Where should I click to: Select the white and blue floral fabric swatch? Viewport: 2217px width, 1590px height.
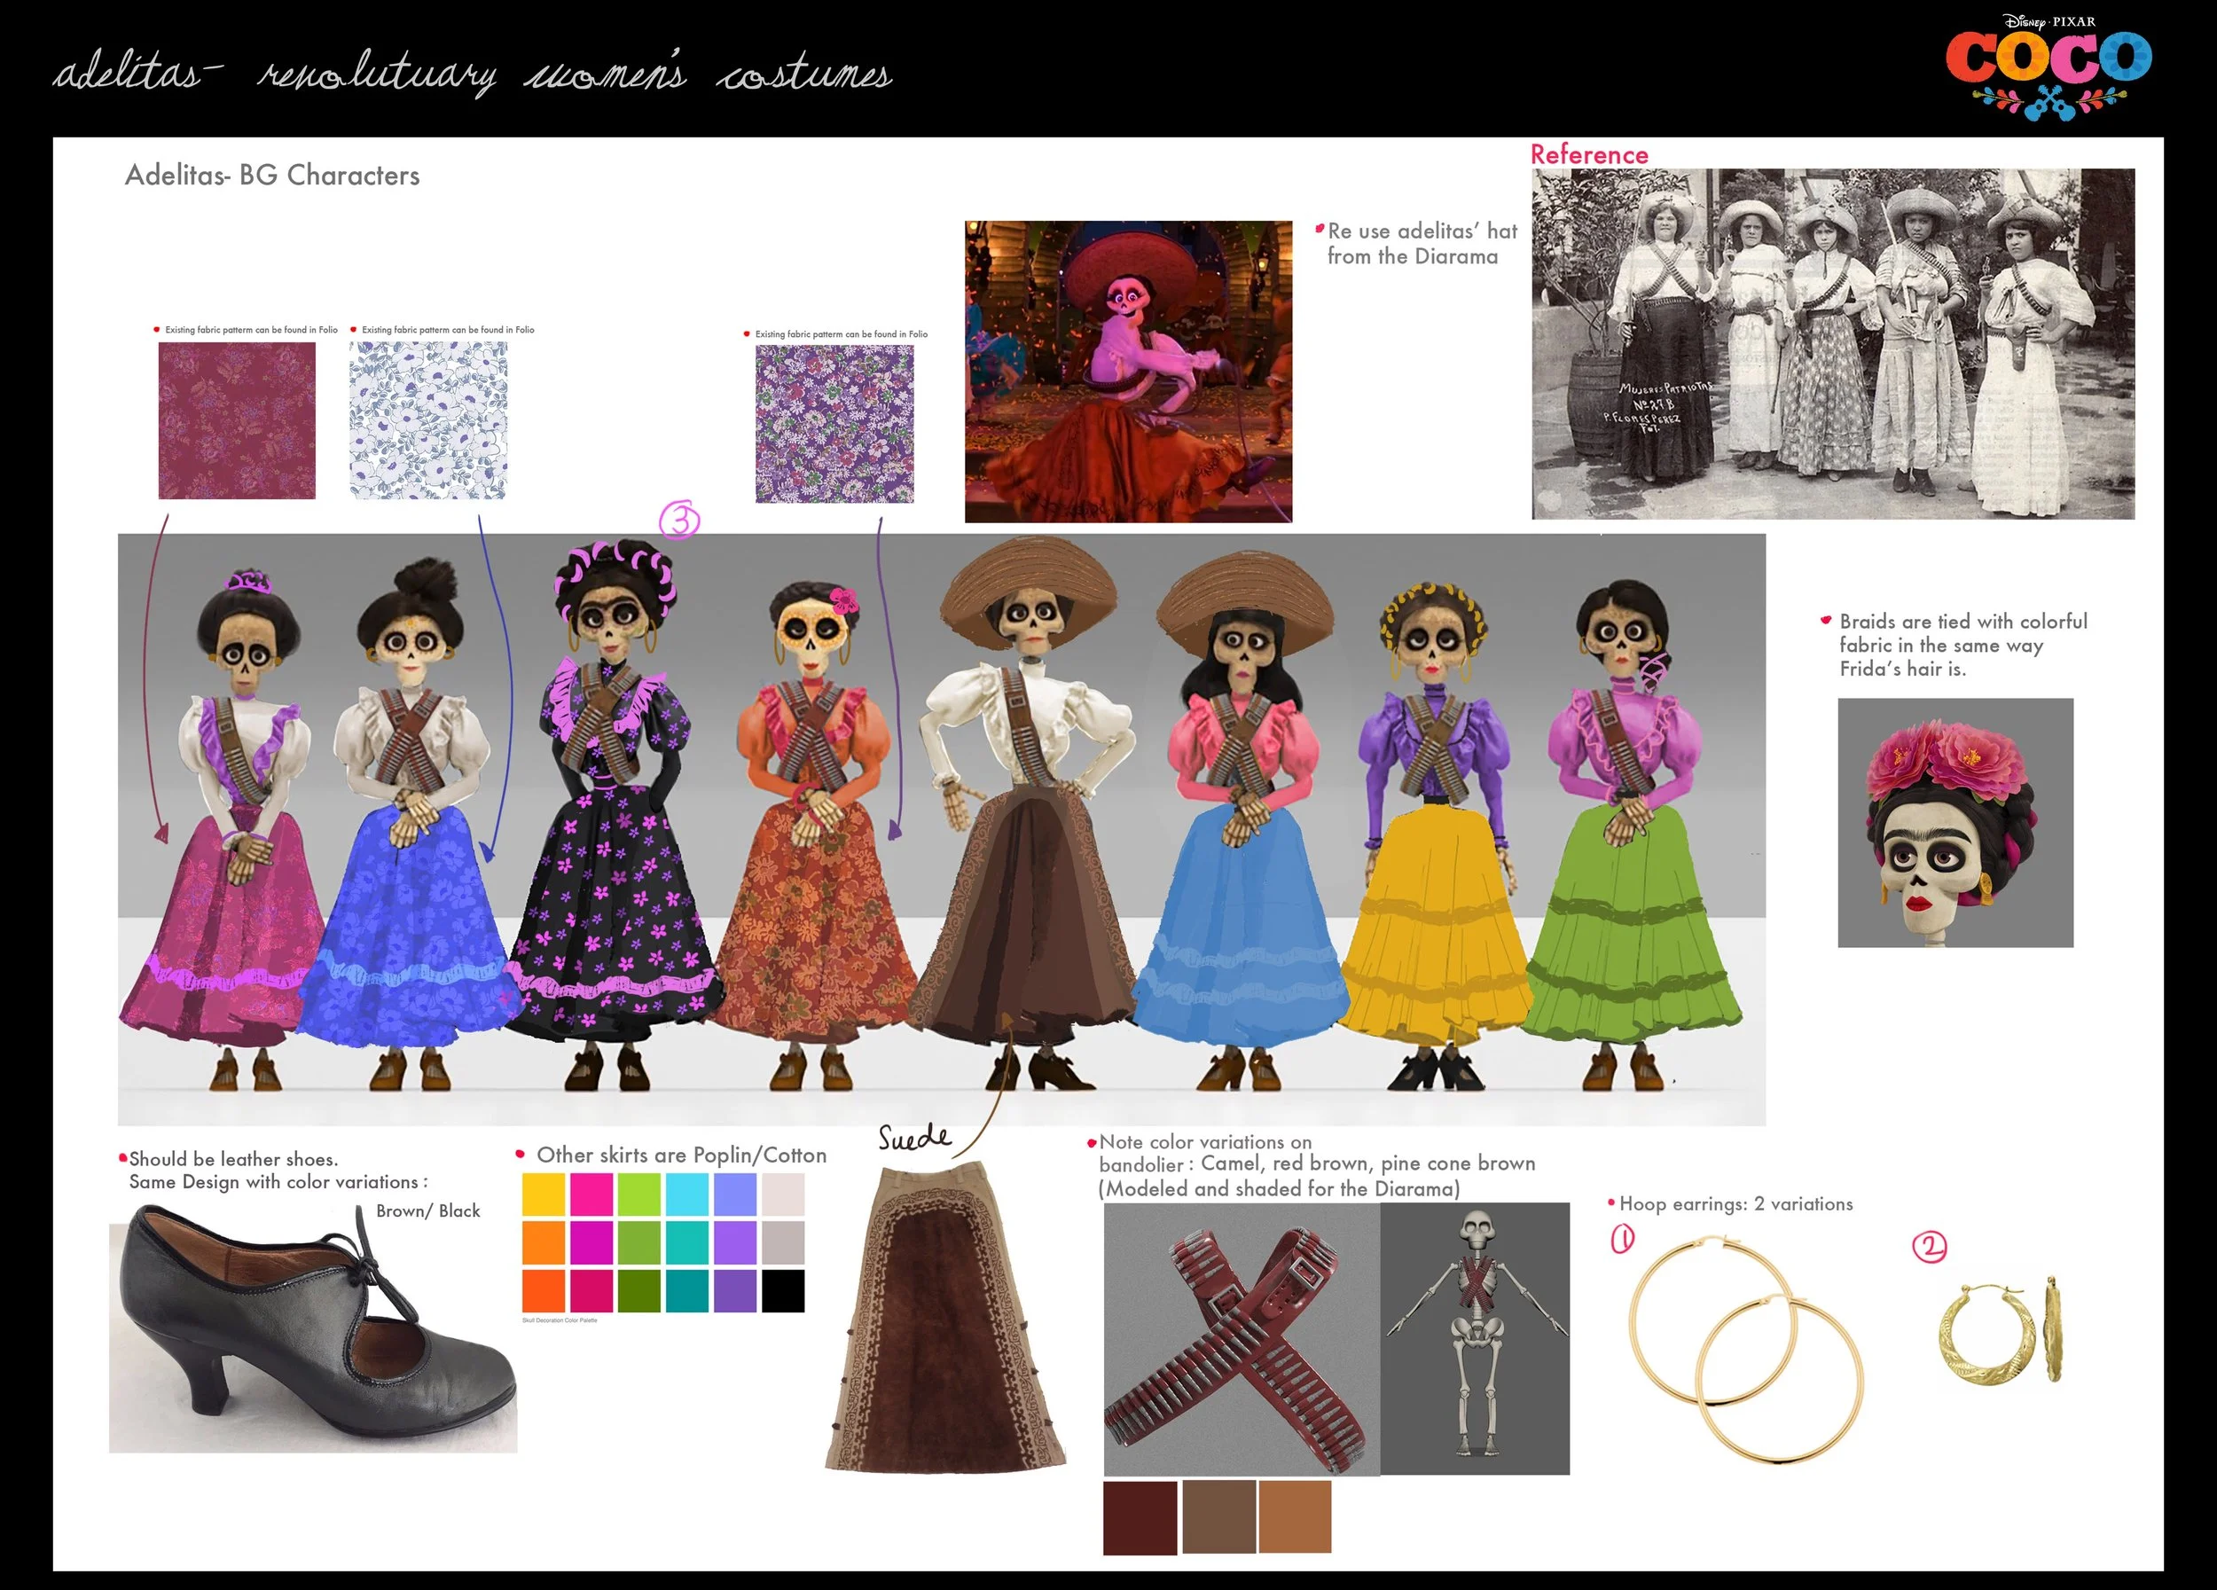click(428, 420)
